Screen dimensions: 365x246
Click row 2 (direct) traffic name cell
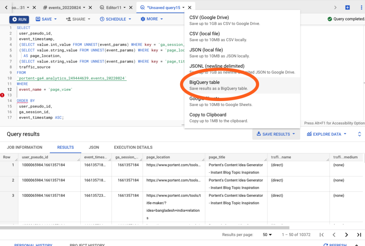coord(277,180)
